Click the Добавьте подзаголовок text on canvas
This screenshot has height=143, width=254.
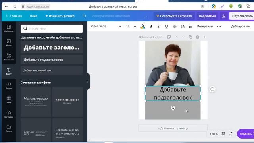(173, 94)
